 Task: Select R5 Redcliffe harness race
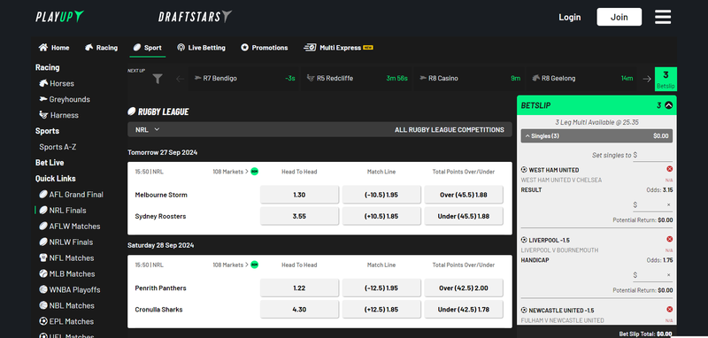pos(357,79)
